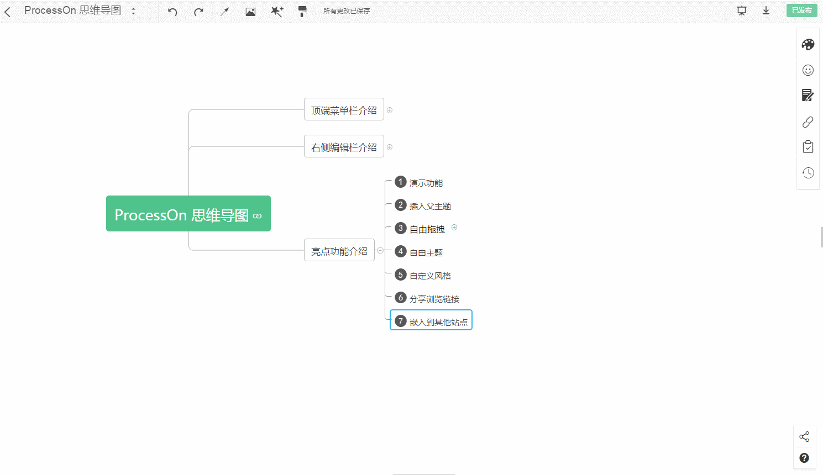Select the 演示功能 topic node
The width and height of the screenshot is (823, 475).
(x=426, y=182)
